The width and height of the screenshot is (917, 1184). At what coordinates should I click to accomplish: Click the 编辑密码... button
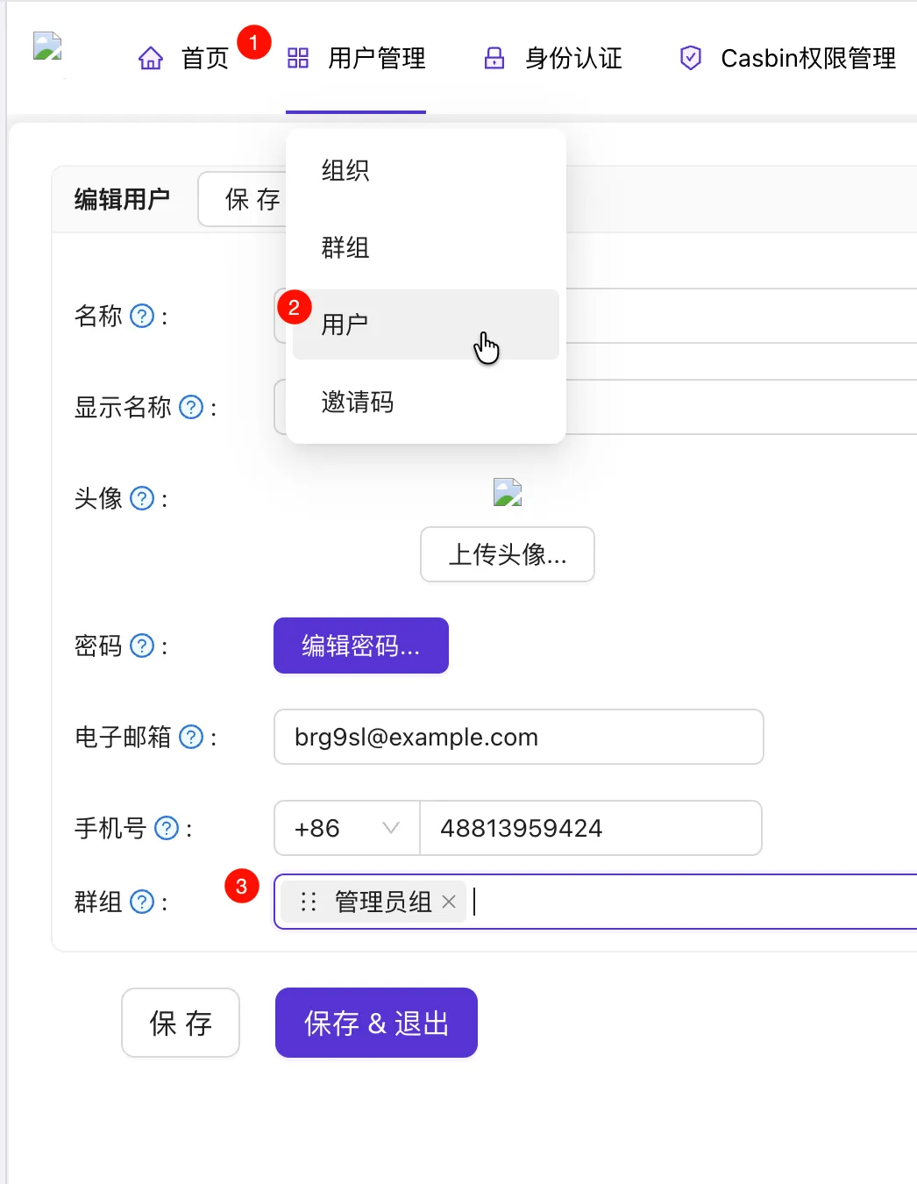(x=361, y=645)
